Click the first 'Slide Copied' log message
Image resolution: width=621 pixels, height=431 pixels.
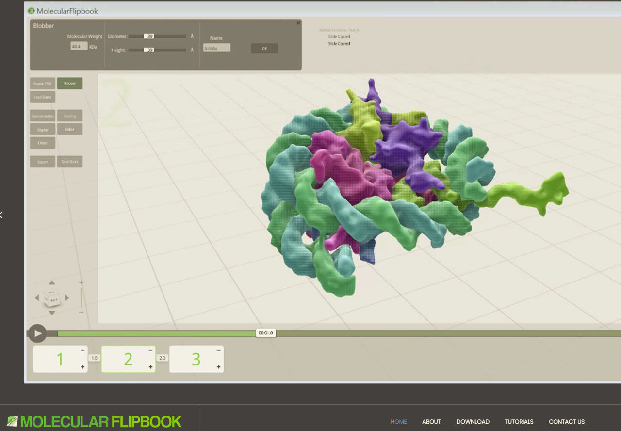point(339,37)
